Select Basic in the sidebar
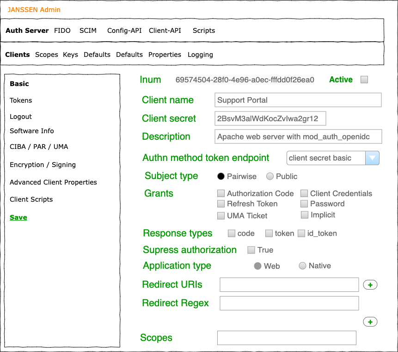The height and width of the screenshot is (352, 398). click(19, 84)
